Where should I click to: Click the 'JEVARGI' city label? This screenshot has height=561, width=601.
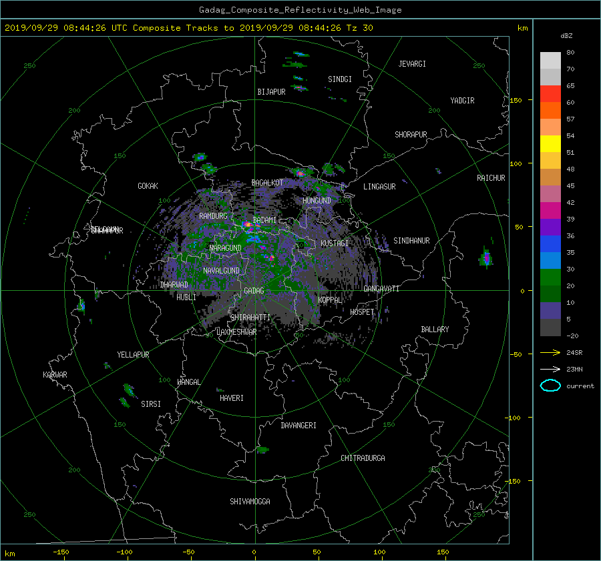pos(412,64)
